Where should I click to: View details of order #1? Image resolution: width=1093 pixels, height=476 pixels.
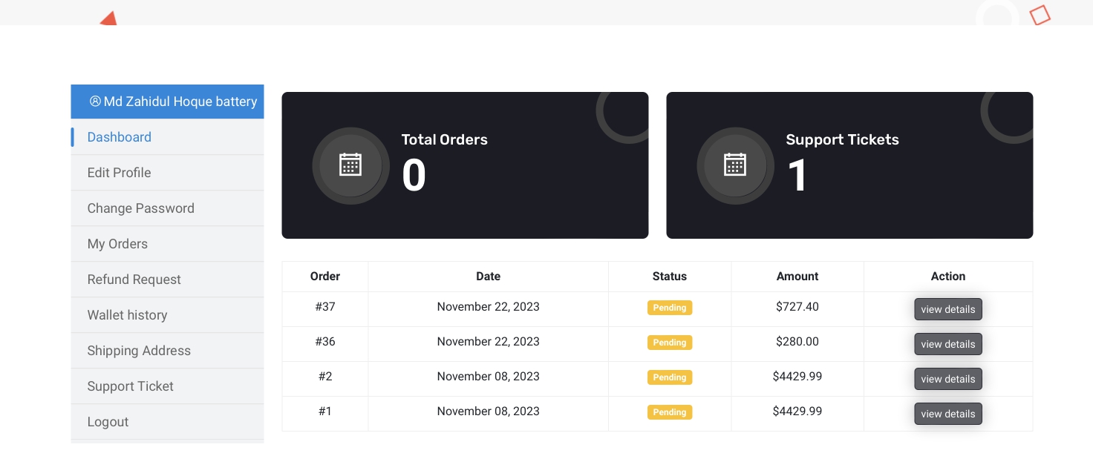(x=948, y=414)
